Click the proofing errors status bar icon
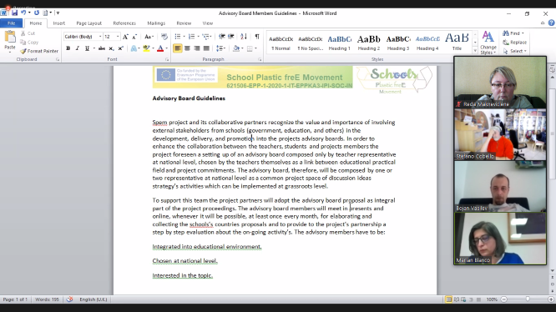This screenshot has height=312, width=556. (x=69, y=299)
